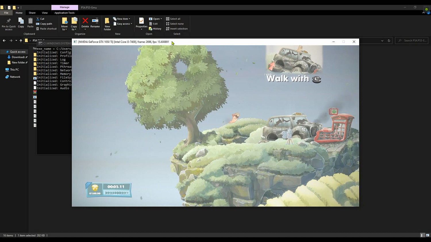Go up one folder level

[21, 41]
